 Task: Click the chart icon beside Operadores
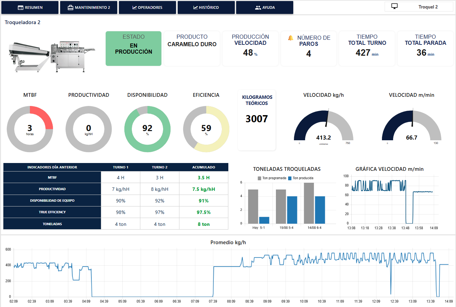[x=134, y=7]
